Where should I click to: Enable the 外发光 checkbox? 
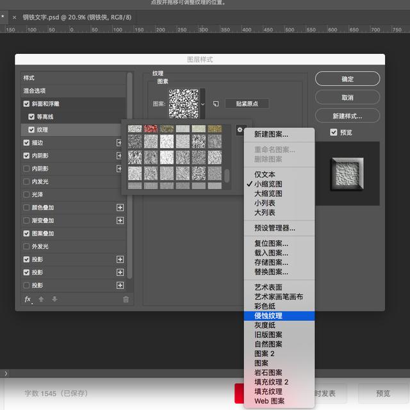pyautogui.click(x=26, y=246)
